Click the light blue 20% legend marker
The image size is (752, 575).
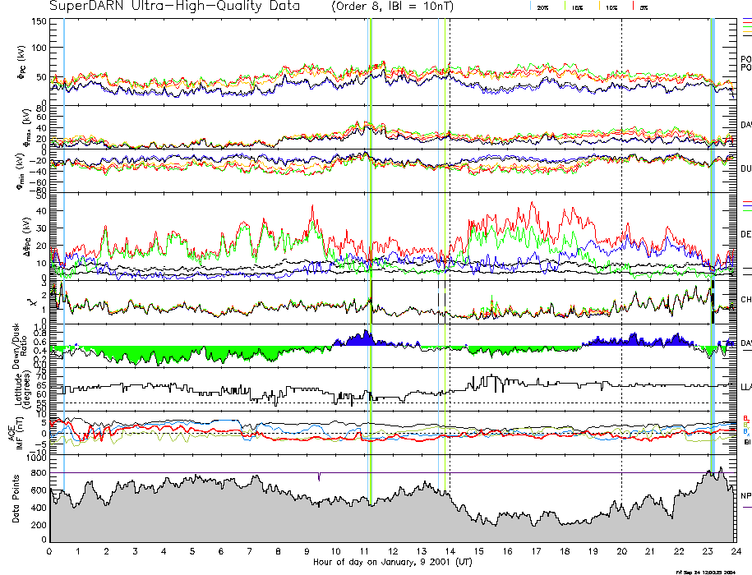532,6
